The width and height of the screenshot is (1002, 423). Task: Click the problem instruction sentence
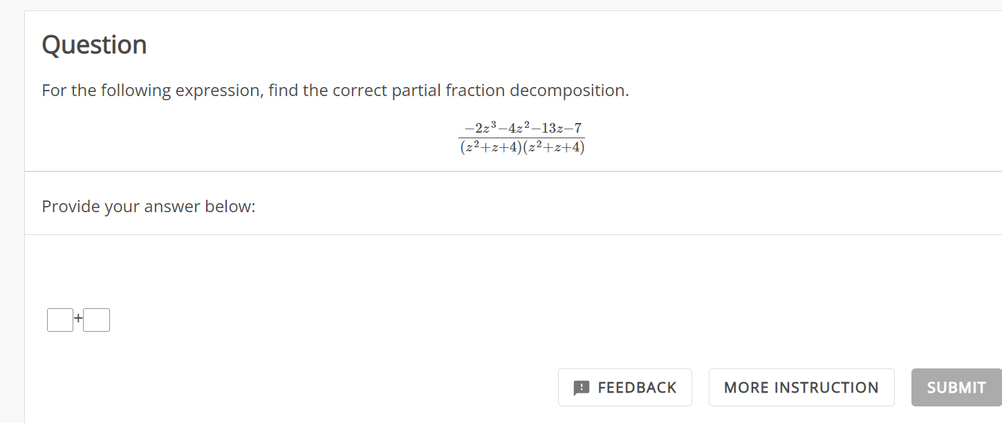[x=335, y=90]
